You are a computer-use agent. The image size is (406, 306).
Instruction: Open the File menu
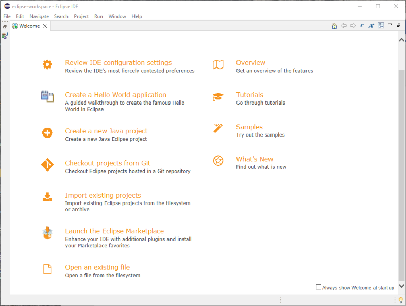(x=7, y=16)
